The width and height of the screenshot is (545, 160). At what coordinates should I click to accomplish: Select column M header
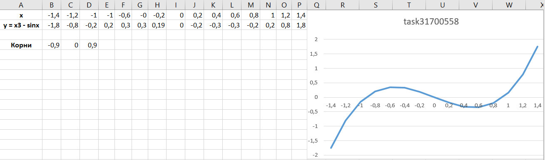click(x=250, y=5)
